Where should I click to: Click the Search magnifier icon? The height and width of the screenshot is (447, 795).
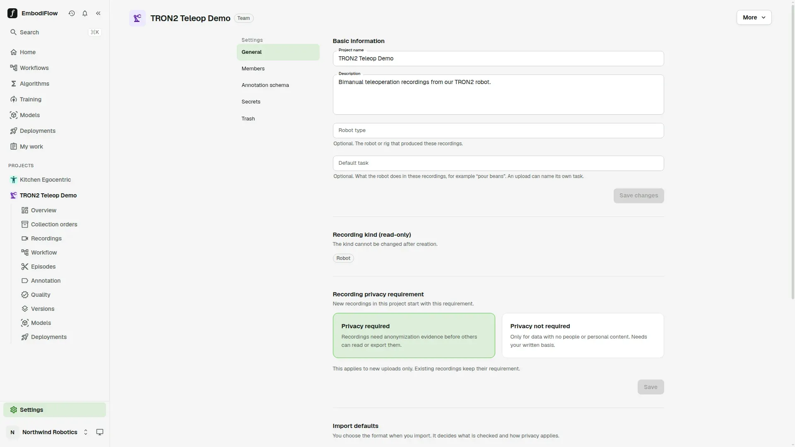click(x=14, y=32)
